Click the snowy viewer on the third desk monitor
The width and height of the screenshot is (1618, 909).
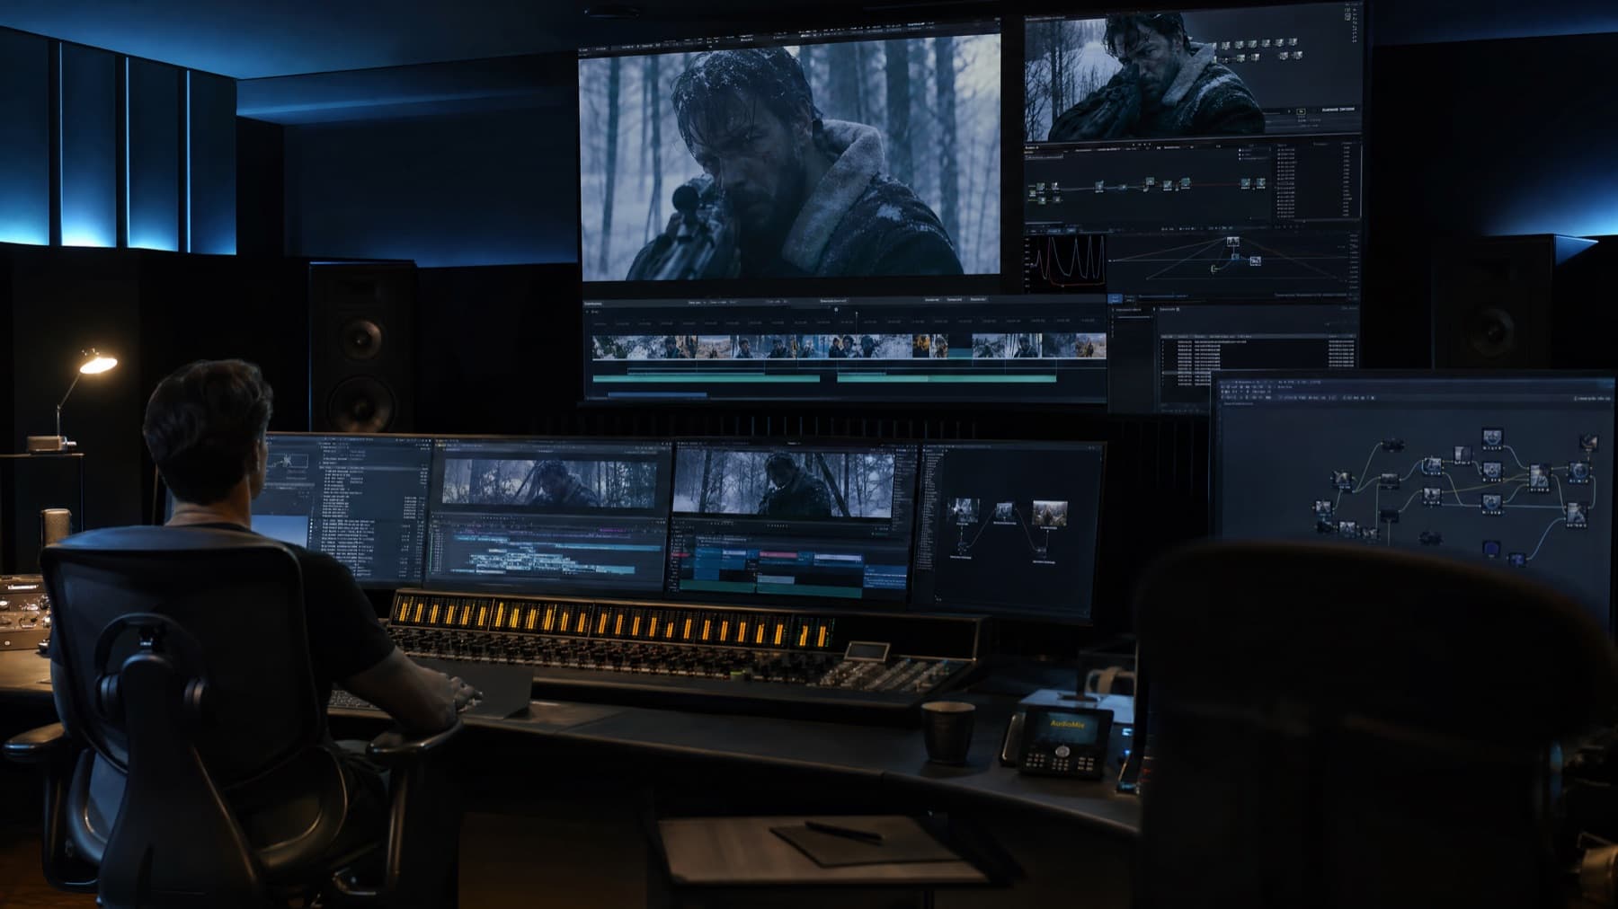(x=785, y=483)
